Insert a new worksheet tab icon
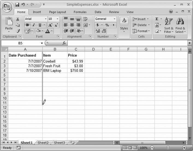 pyautogui.click(x=72, y=143)
